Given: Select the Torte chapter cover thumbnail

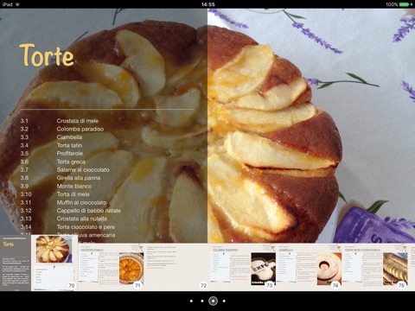Looking at the screenshot, I should (16, 263).
